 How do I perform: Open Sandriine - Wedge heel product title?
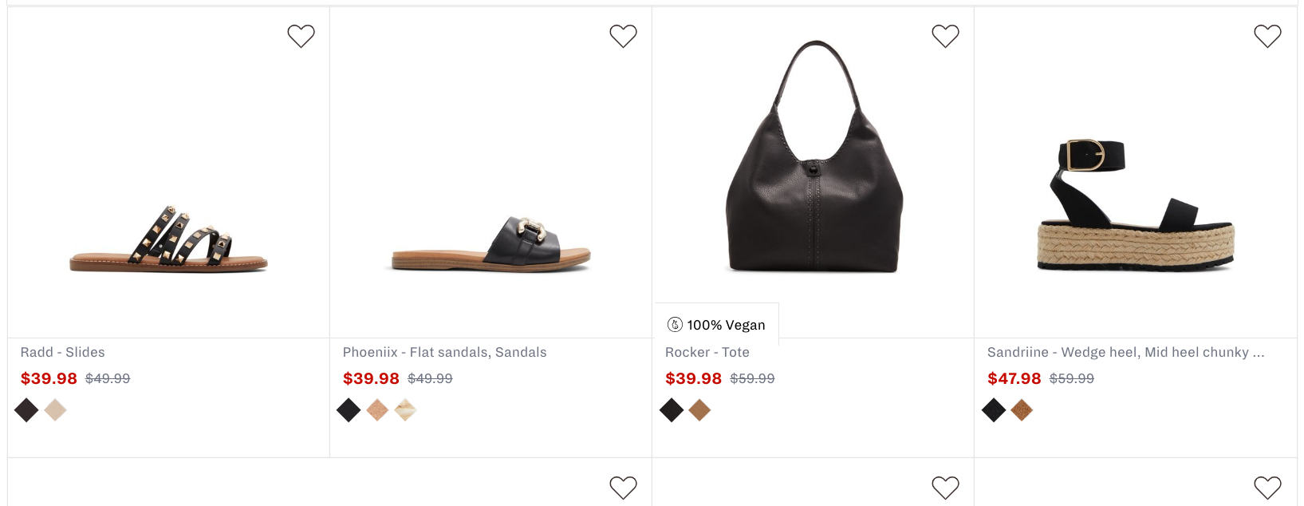[x=1126, y=352]
